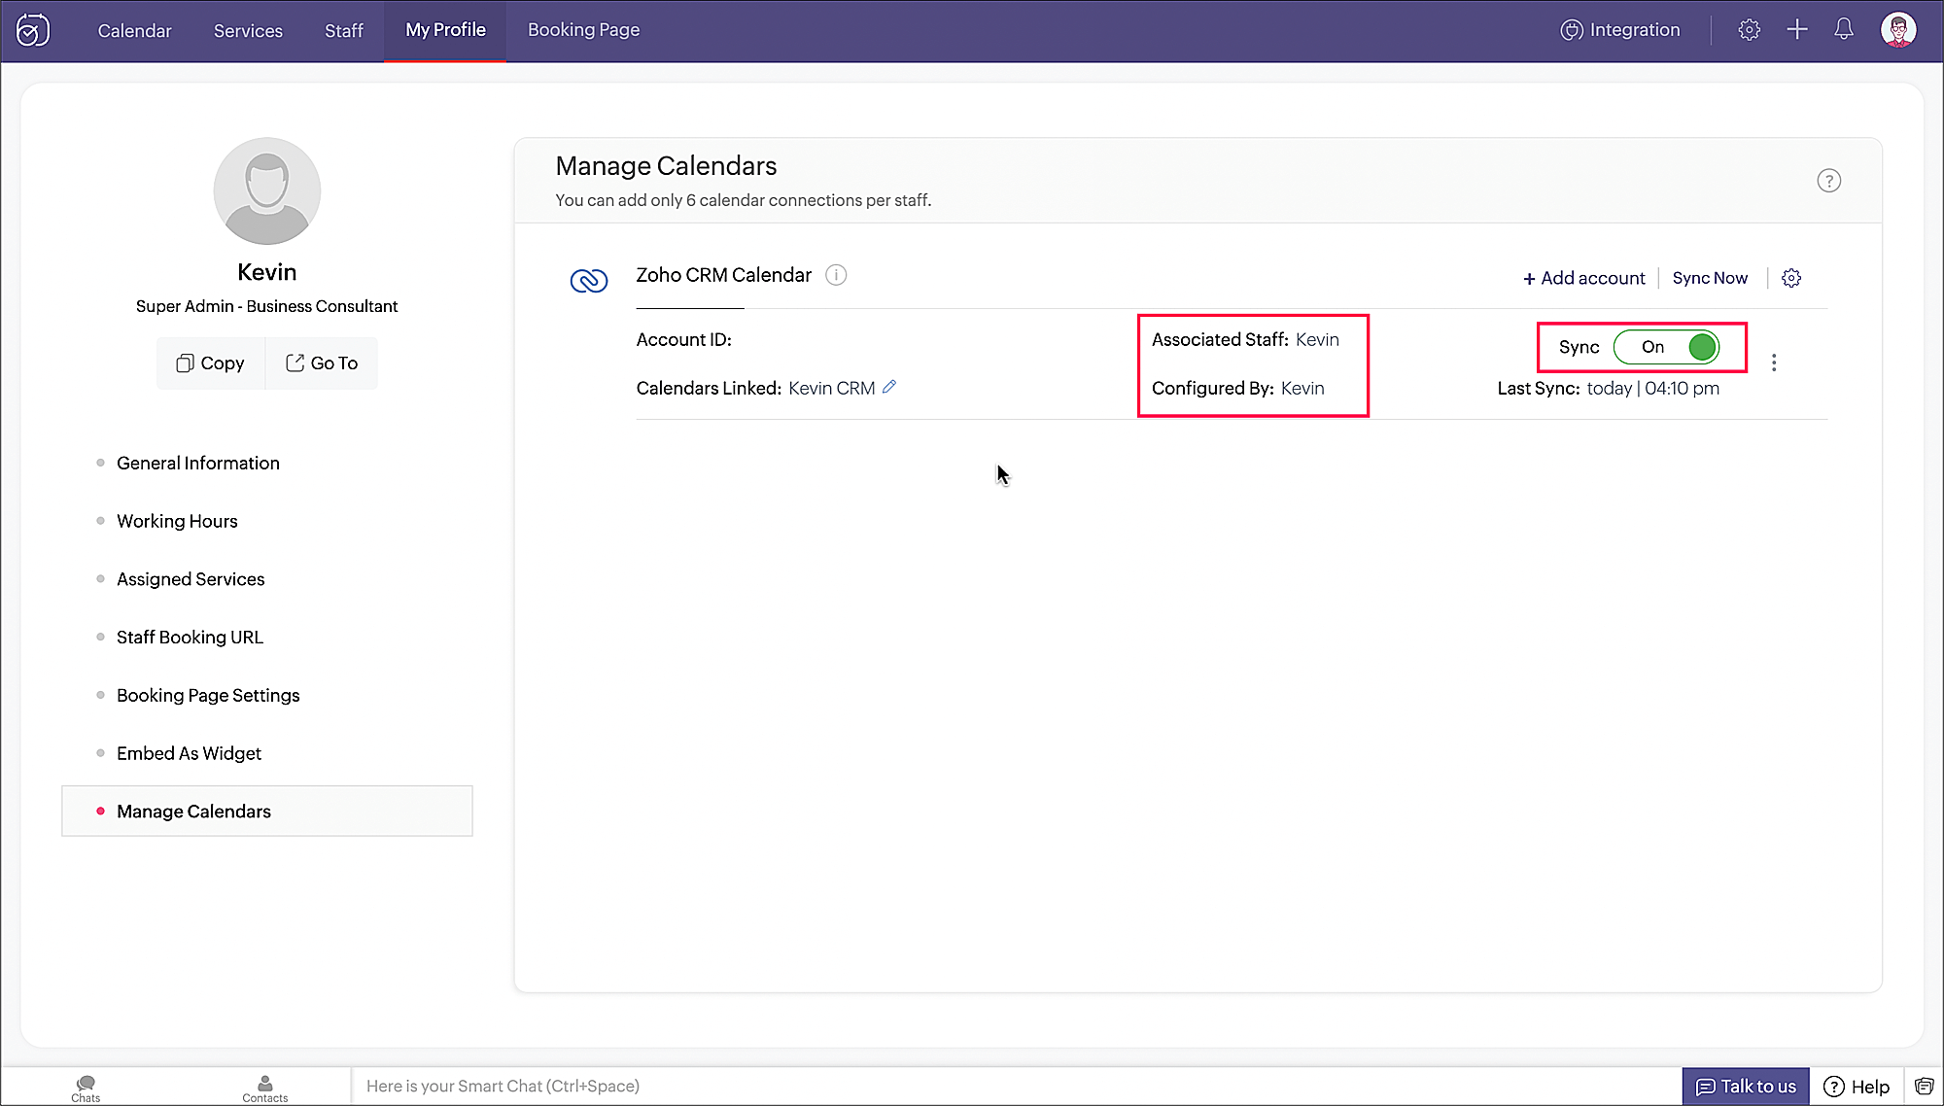The height and width of the screenshot is (1106, 1944).
Task: Open Staff Booking URL section
Action: (x=190, y=638)
